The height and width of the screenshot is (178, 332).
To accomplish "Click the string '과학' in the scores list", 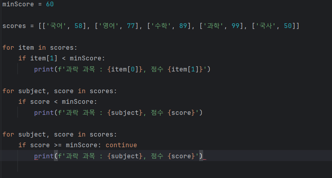I will 213,26.
